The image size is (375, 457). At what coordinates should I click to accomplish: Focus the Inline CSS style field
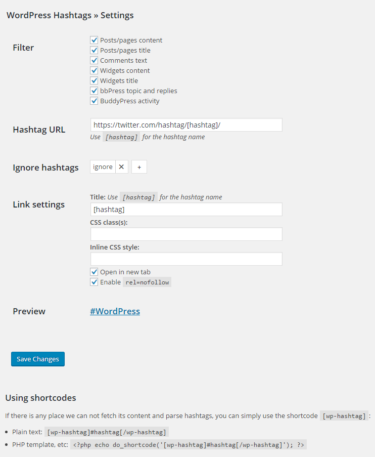point(186,259)
